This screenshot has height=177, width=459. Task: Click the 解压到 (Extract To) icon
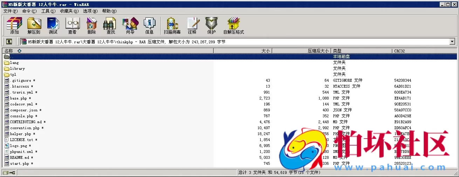34,26
